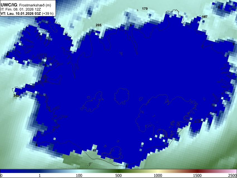Click the '(+39 h)' forecast offset text

[48, 13]
